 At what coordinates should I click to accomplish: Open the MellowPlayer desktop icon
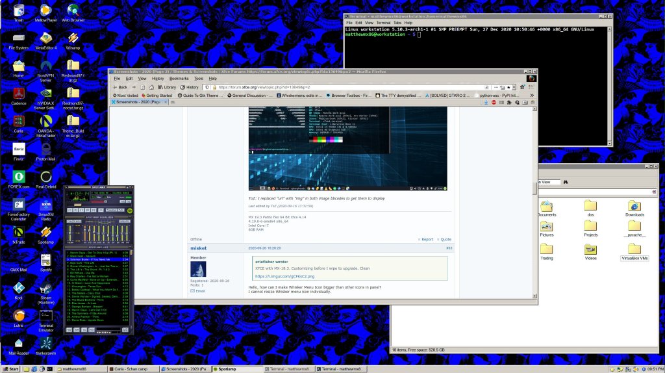point(45,10)
